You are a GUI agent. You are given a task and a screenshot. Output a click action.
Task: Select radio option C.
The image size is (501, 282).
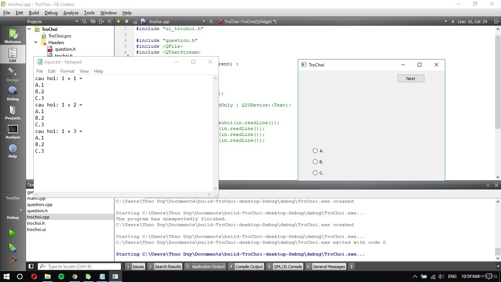[x=315, y=173]
